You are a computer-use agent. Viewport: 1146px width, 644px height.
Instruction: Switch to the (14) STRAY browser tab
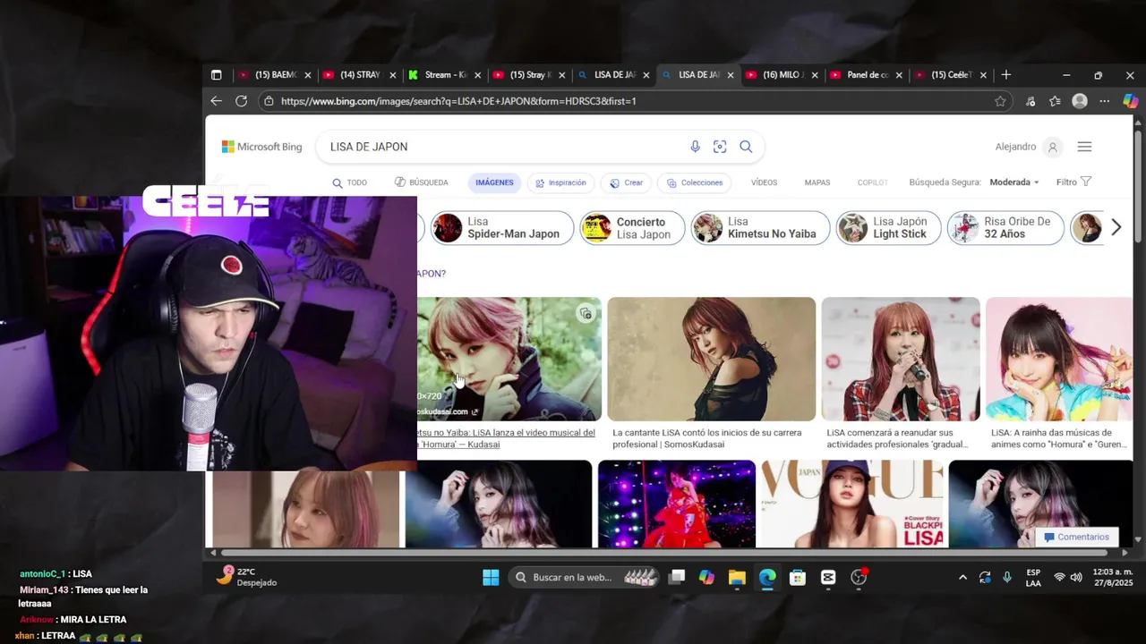[358, 75]
